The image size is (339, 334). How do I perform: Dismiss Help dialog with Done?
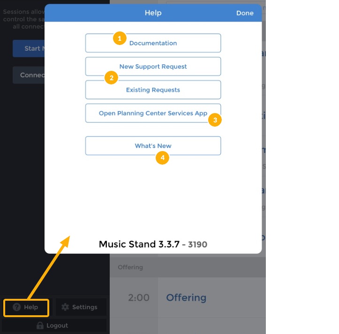click(245, 13)
